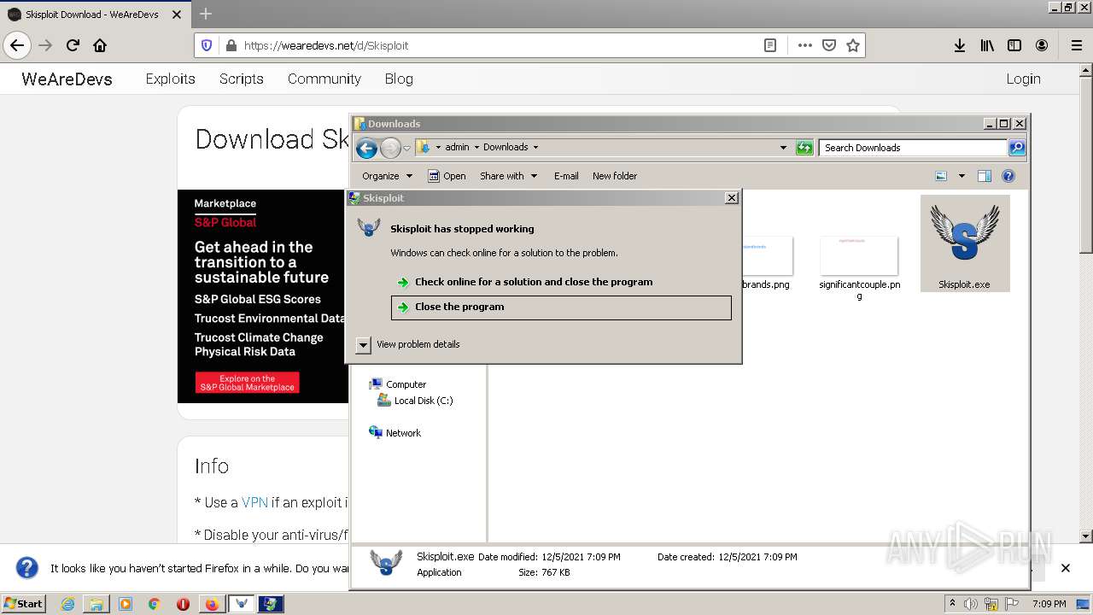Go to Firefox home page

tap(100, 45)
